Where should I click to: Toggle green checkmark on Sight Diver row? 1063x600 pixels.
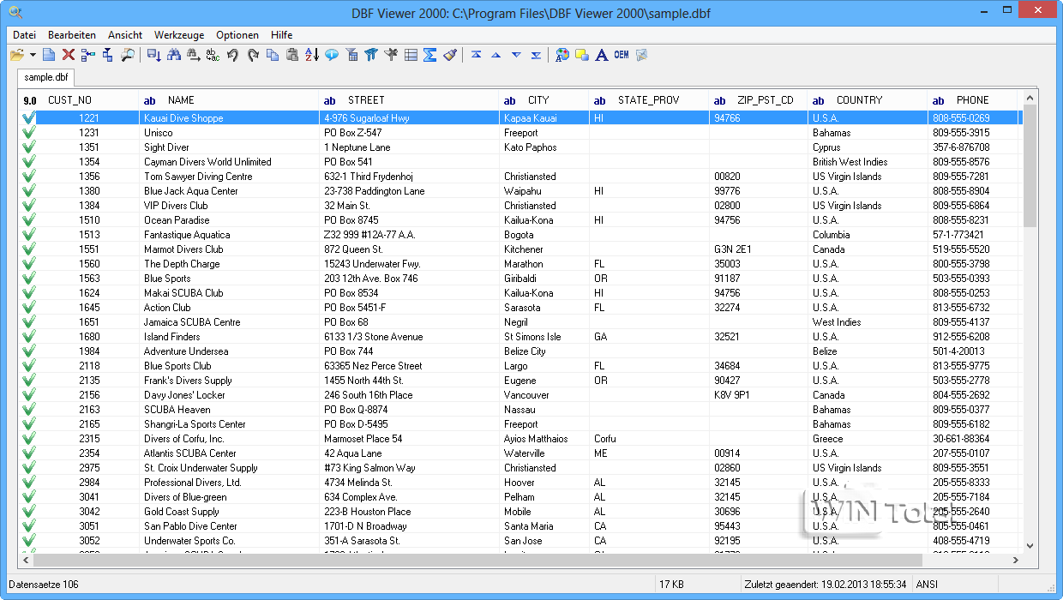coord(29,147)
